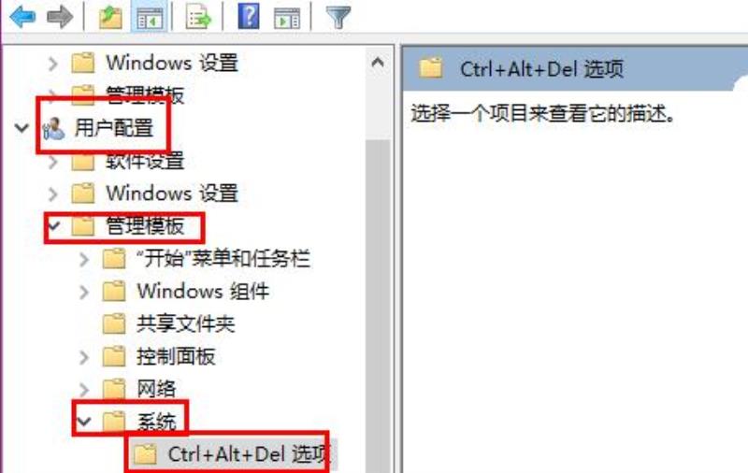Expand the Windows 组件 folder
The width and height of the screenshot is (748, 473).
84,292
